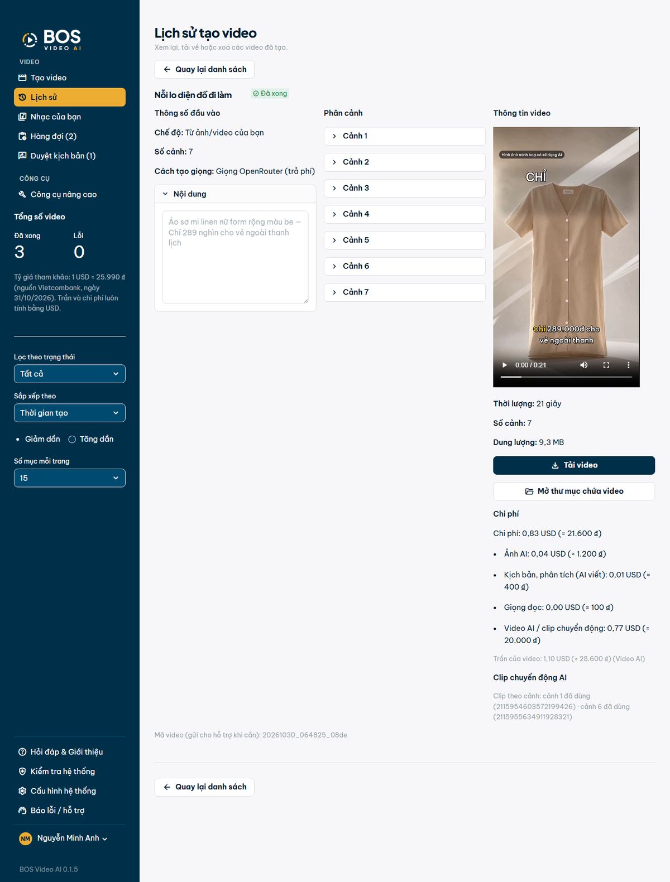670x882 pixels.
Task: Open Báo lỗi / hỗ trợ
Action: click(70, 810)
